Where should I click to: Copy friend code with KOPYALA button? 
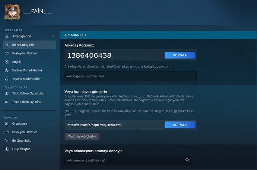tap(180, 55)
